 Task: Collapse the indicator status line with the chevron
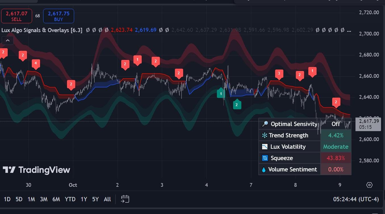pyautogui.click(x=8, y=40)
